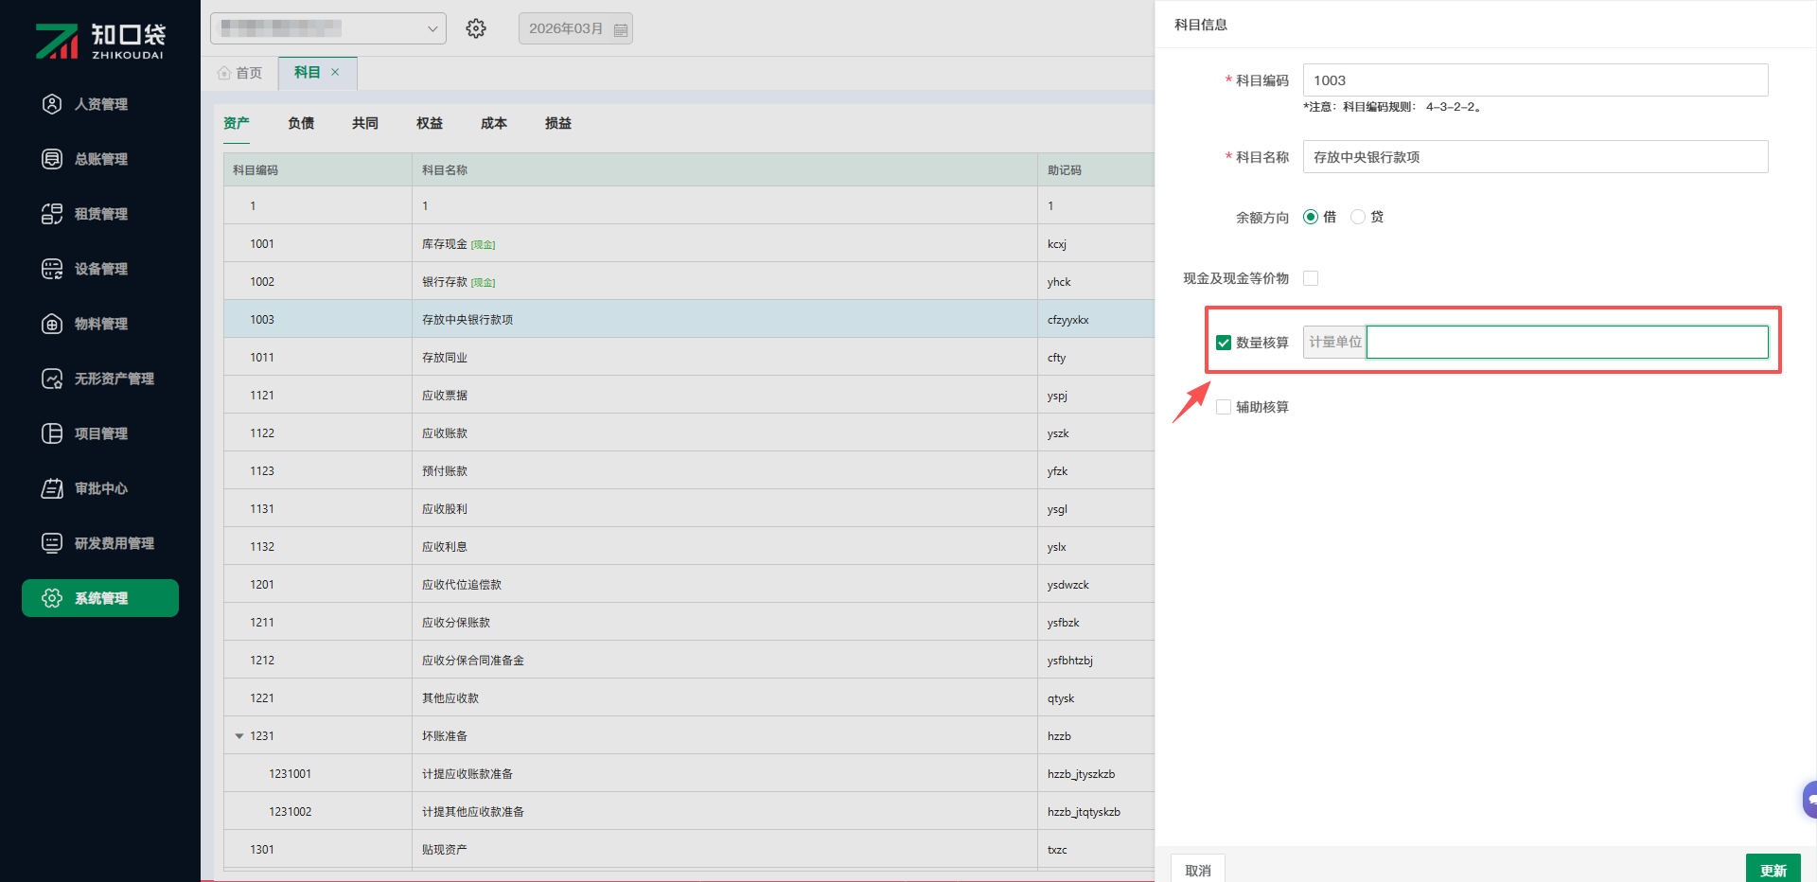This screenshot has width=1817, height=882.
Task: Open the chat bubble at right edge
Action: tap(1809, 800)
